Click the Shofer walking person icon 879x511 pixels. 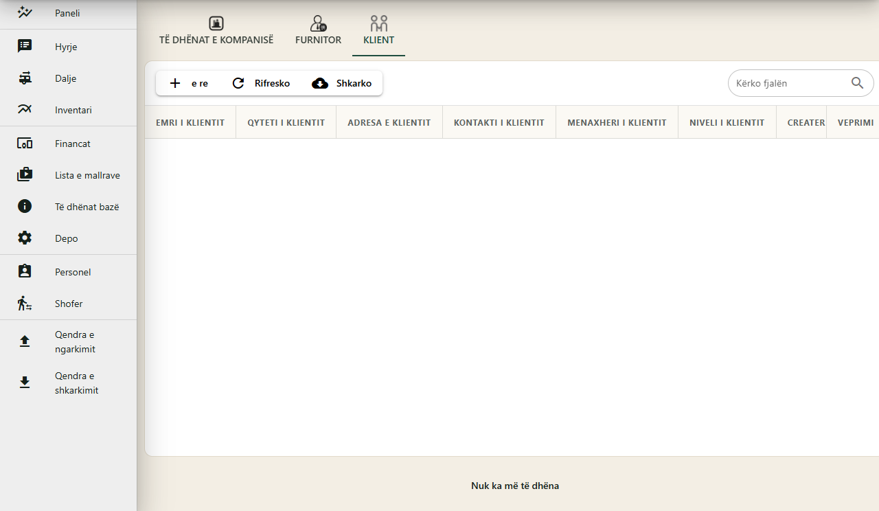(25, 303)
